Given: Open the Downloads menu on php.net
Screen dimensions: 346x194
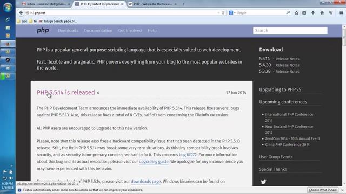Looking at the screenshot, I should [x=68, y=31].
